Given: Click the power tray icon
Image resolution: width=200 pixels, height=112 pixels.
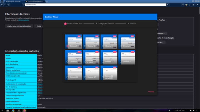Looking at the screenshot, I should (x=197, y=110).
